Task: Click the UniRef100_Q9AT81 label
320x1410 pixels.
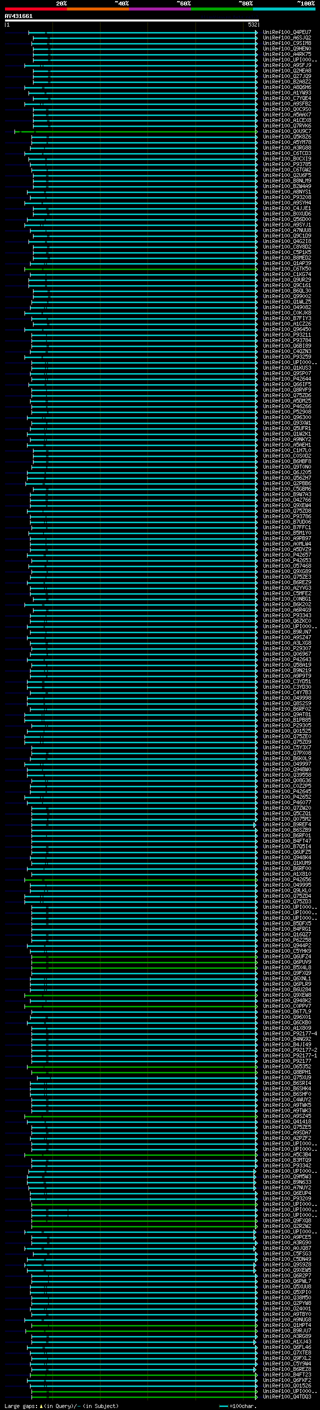Action: point(287,714)
